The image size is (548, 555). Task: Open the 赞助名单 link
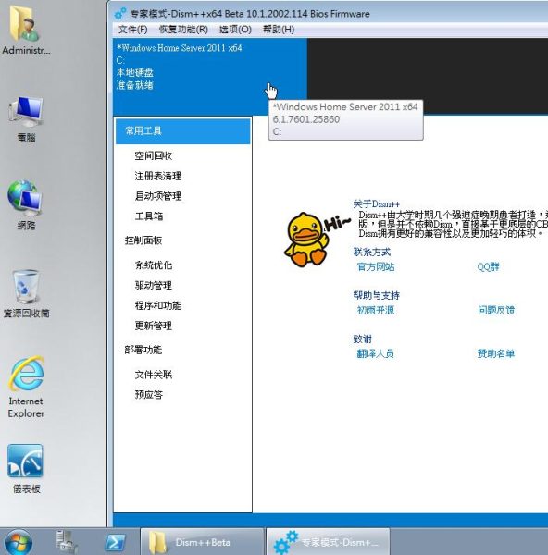496,353
